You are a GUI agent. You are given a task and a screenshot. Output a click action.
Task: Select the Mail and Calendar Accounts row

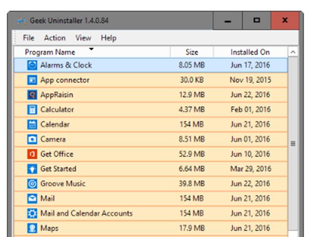86,213
